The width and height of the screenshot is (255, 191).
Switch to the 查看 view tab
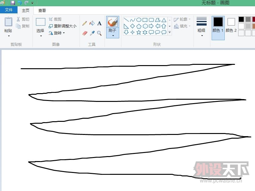[42, 10]
